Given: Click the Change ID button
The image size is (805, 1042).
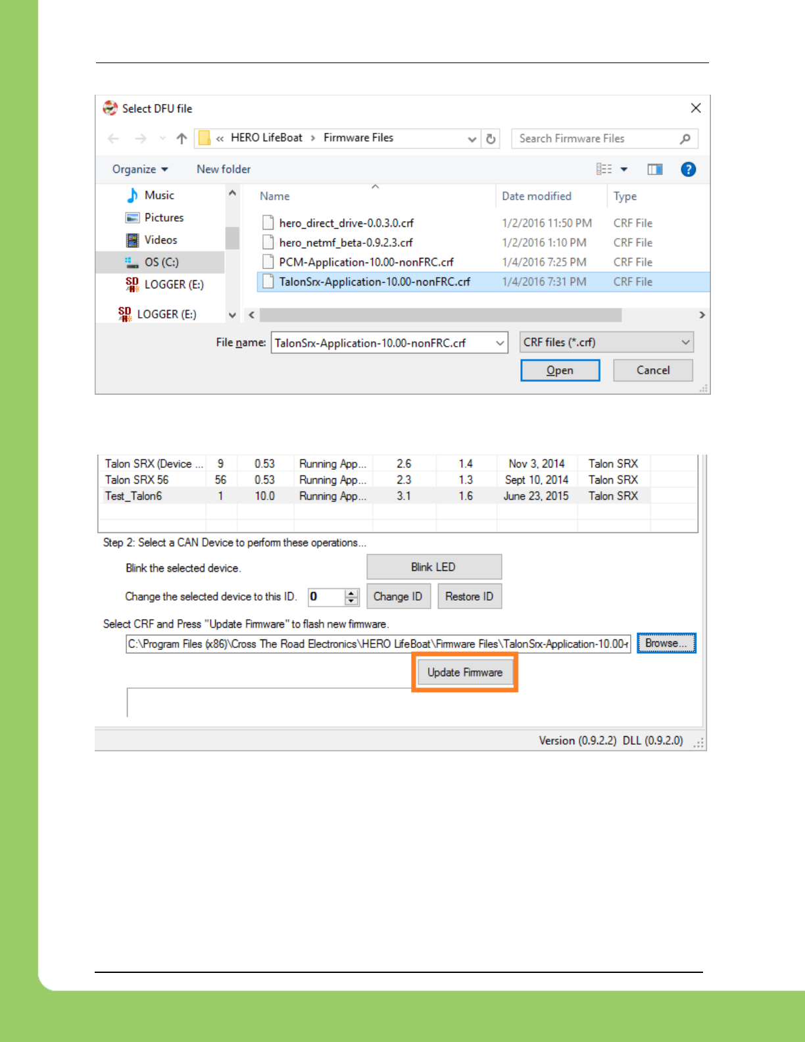Looking at the screenshot, I should (x=398, y=597).
